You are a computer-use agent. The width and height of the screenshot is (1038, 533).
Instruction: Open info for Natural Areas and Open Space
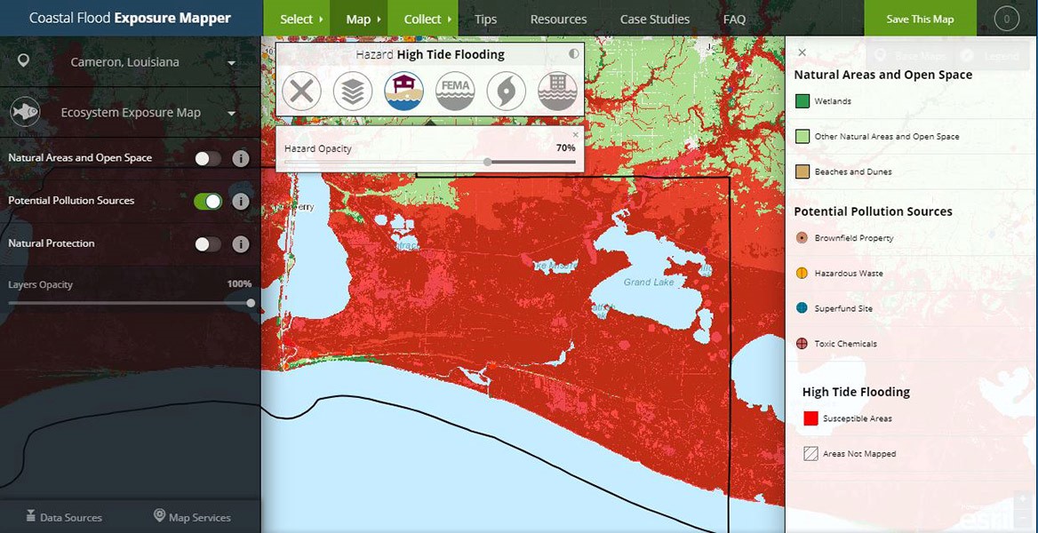240,159
